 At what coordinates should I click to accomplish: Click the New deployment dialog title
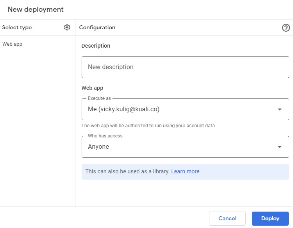click(36, 9)
